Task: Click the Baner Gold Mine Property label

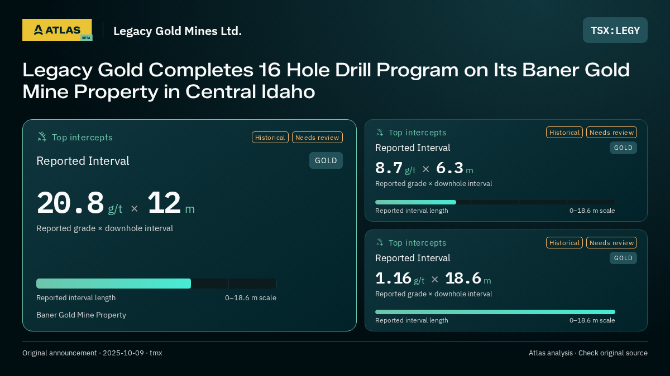Action: point(81,315)
